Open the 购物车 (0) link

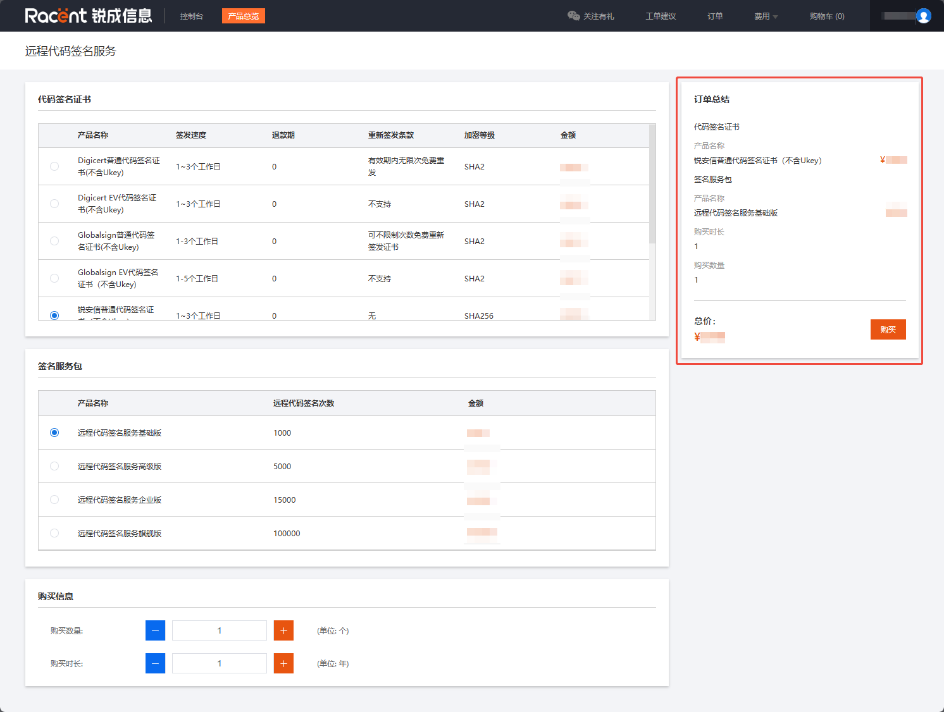click(826, 16)
